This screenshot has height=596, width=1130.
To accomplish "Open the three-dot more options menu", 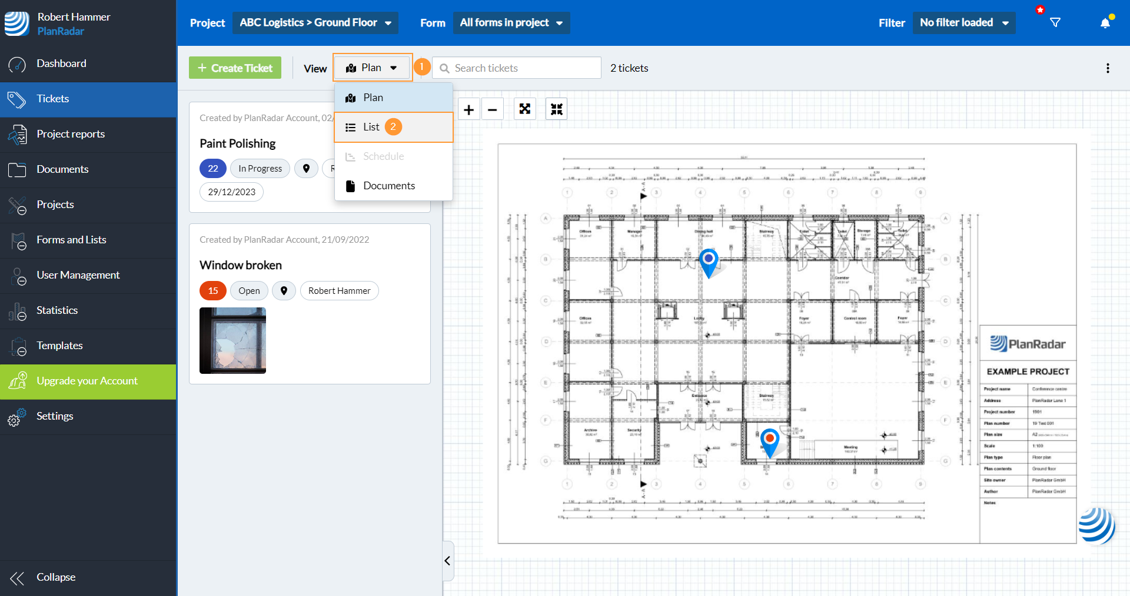I will 1108,68.
